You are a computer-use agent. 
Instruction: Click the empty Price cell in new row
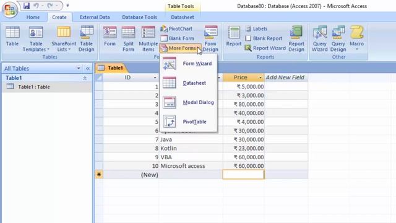click(x=243, y=175)
